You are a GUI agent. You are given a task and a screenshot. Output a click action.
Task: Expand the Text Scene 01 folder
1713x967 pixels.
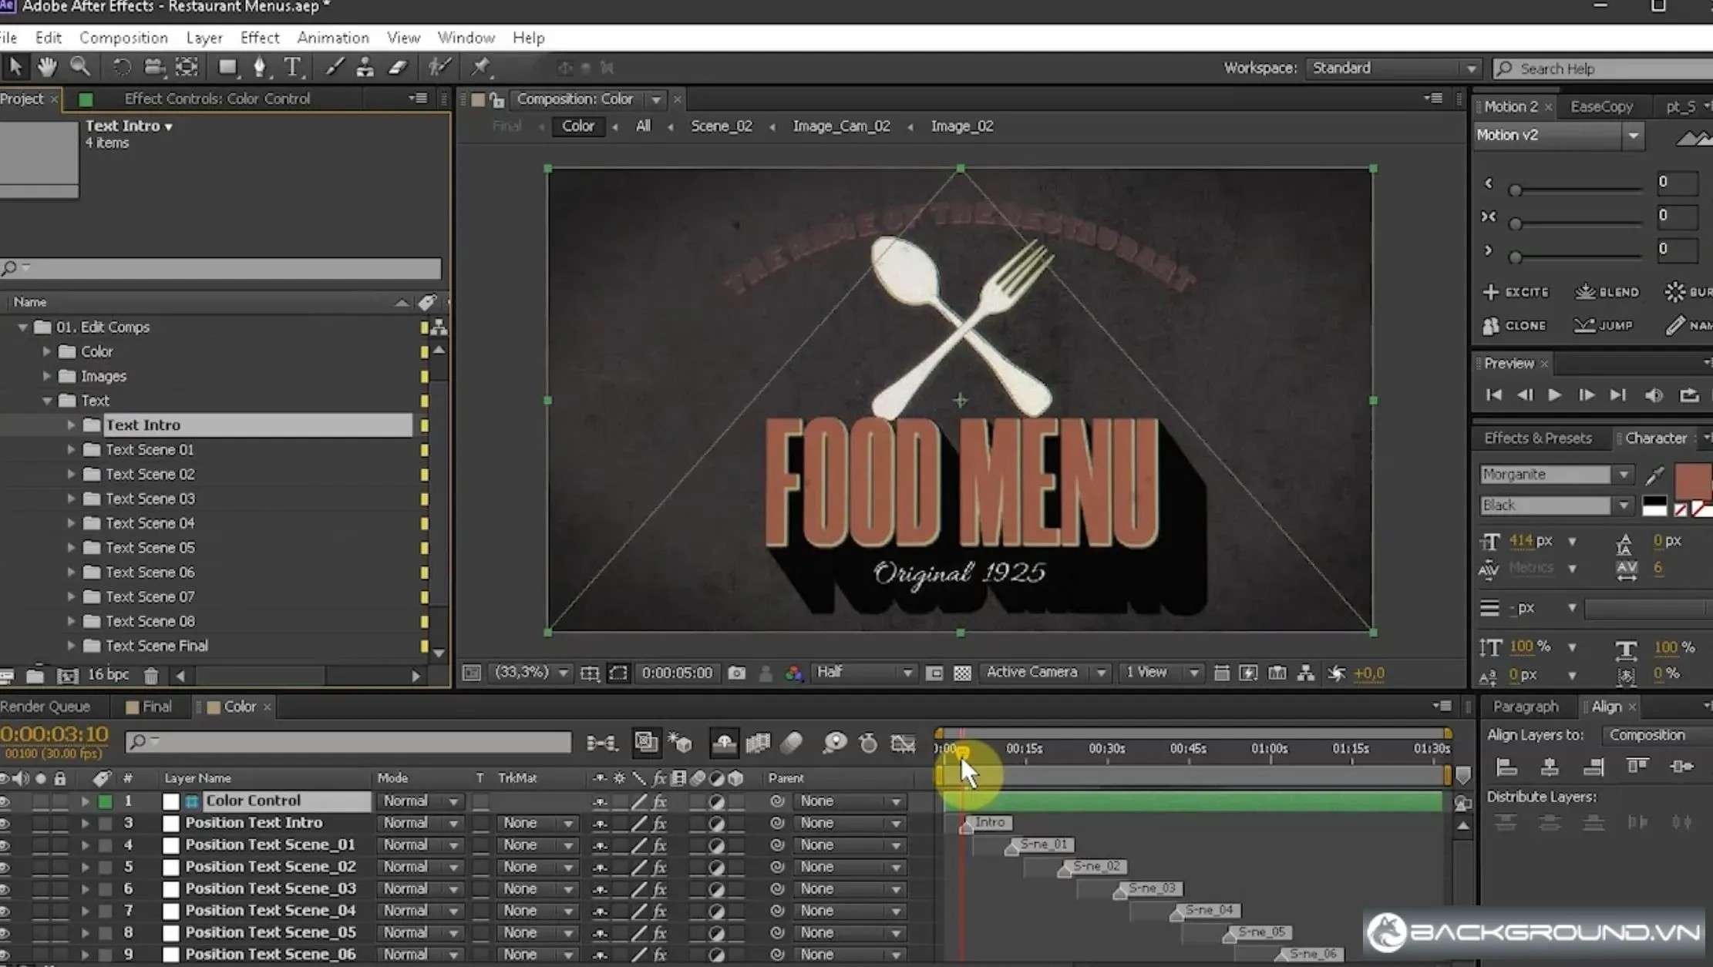71,449
